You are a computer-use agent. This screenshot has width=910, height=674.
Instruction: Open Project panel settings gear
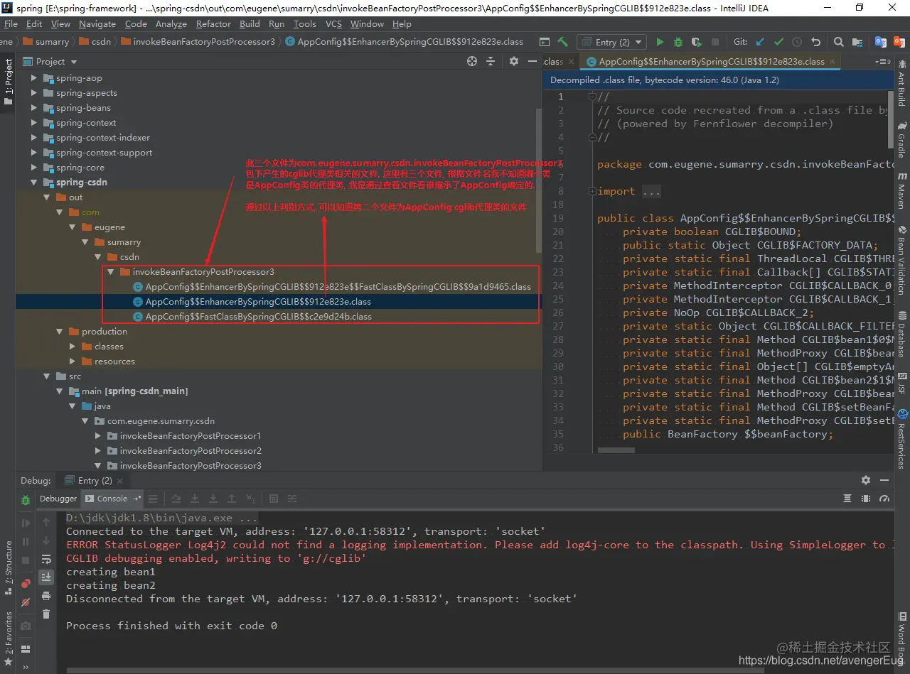tap(514, 62)
